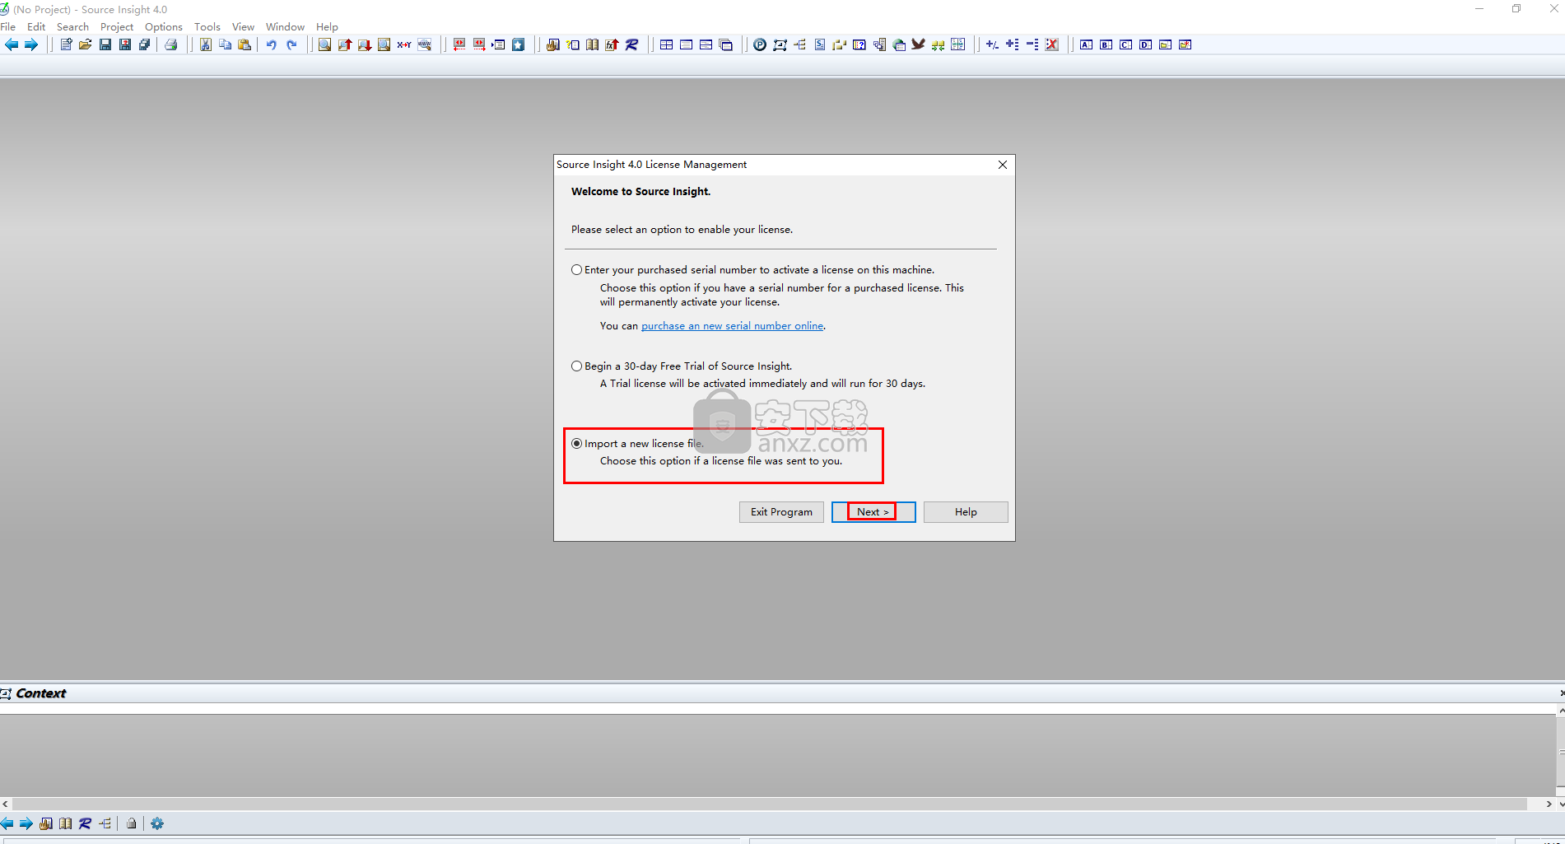
Task: Click the Cascade windows icon
Action: pos(726,44)
